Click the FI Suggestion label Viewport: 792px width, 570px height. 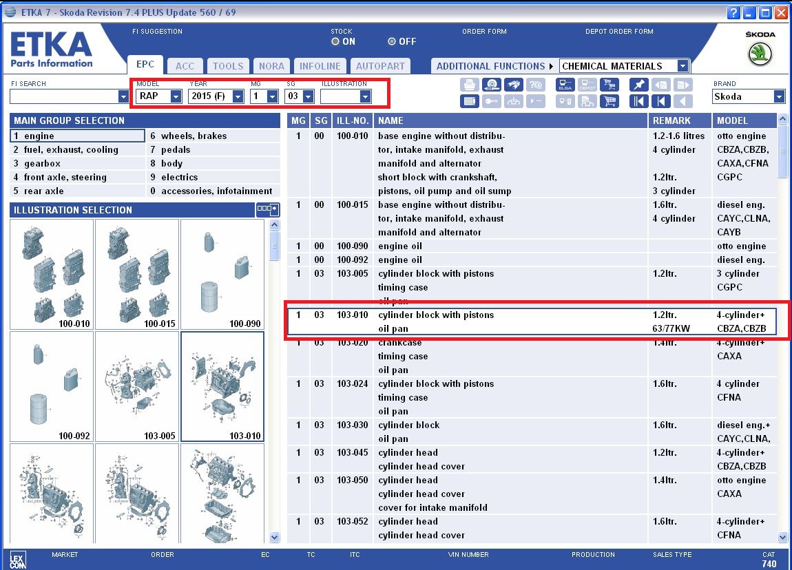click(157, 31)
